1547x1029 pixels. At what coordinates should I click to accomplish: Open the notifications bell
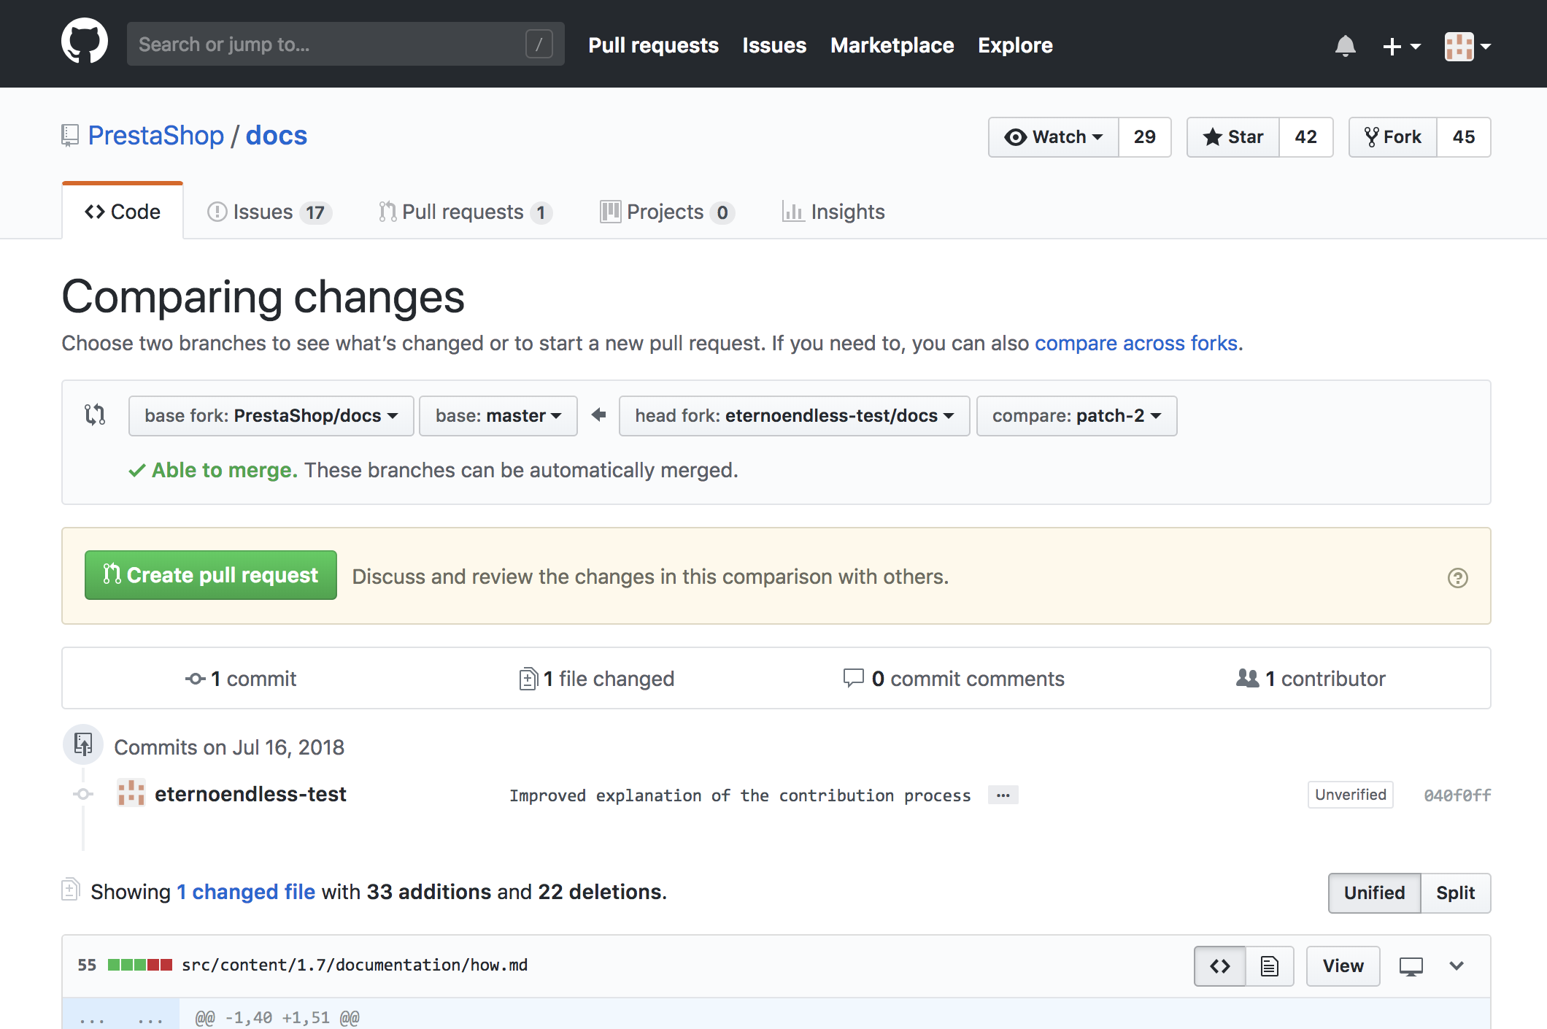point(1345,45)
